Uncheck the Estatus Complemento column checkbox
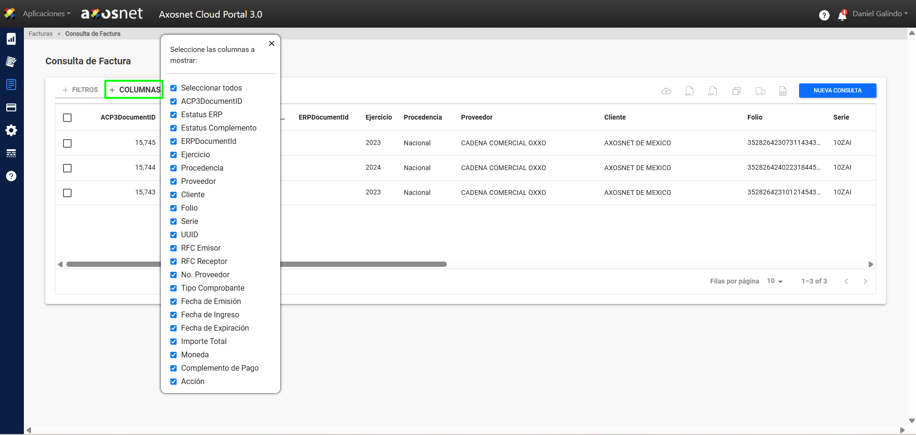This screenshot has height=435, width=916. coord(174,128)
